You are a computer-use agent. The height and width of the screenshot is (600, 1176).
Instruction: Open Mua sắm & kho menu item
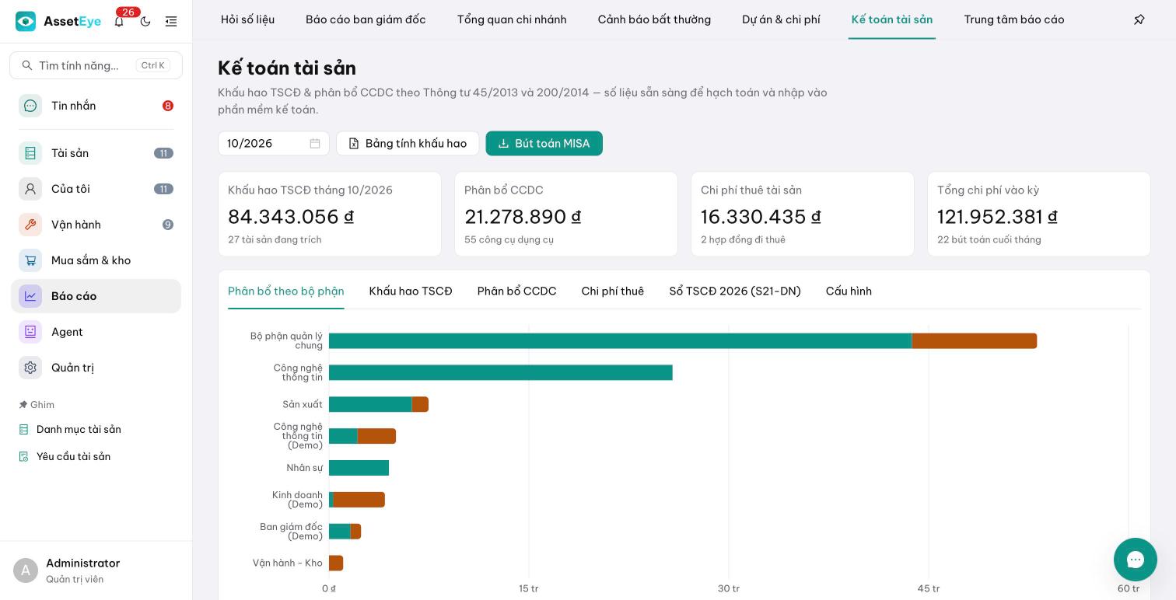pos(96,260)
